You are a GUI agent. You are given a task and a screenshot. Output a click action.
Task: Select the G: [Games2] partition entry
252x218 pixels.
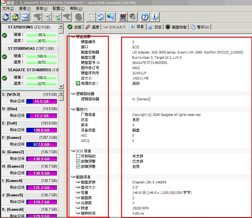(30, 156)
